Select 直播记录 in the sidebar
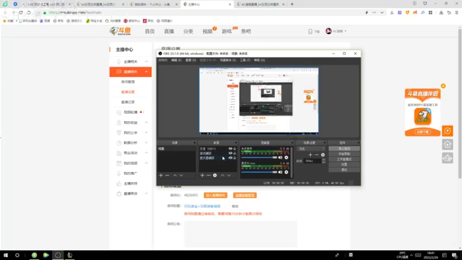 128,102
